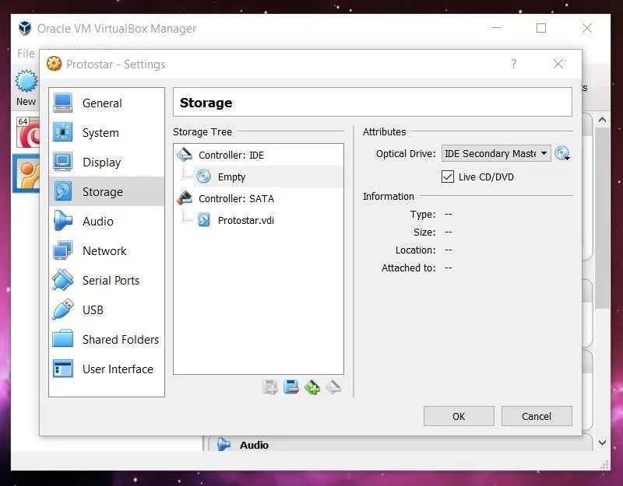This screenshot has height=486, width=623.
Task: Select the Empty optical drive entry
Action: click(268, 177)
